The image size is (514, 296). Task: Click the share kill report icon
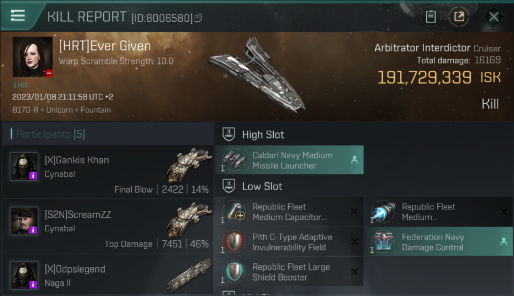(459, 17)
